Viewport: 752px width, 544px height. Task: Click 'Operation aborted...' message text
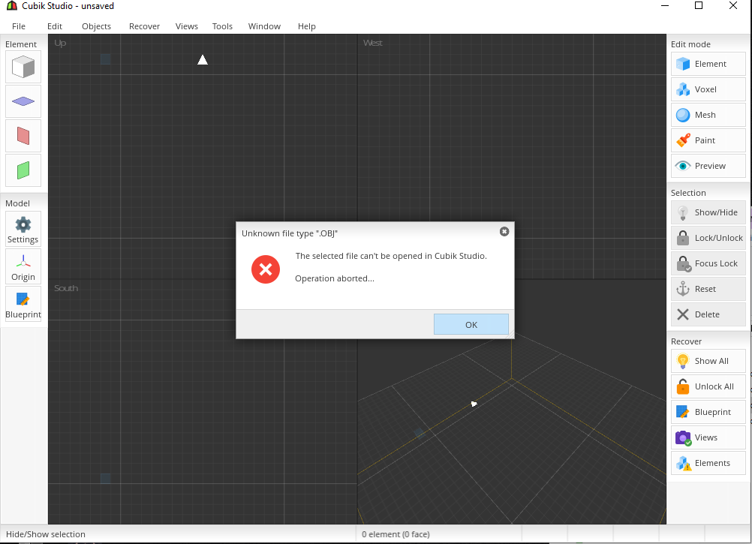click(x=334, y=278)
